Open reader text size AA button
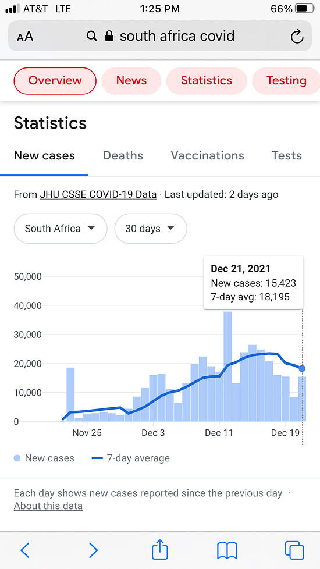320x569 pixels. pos(24,37)
